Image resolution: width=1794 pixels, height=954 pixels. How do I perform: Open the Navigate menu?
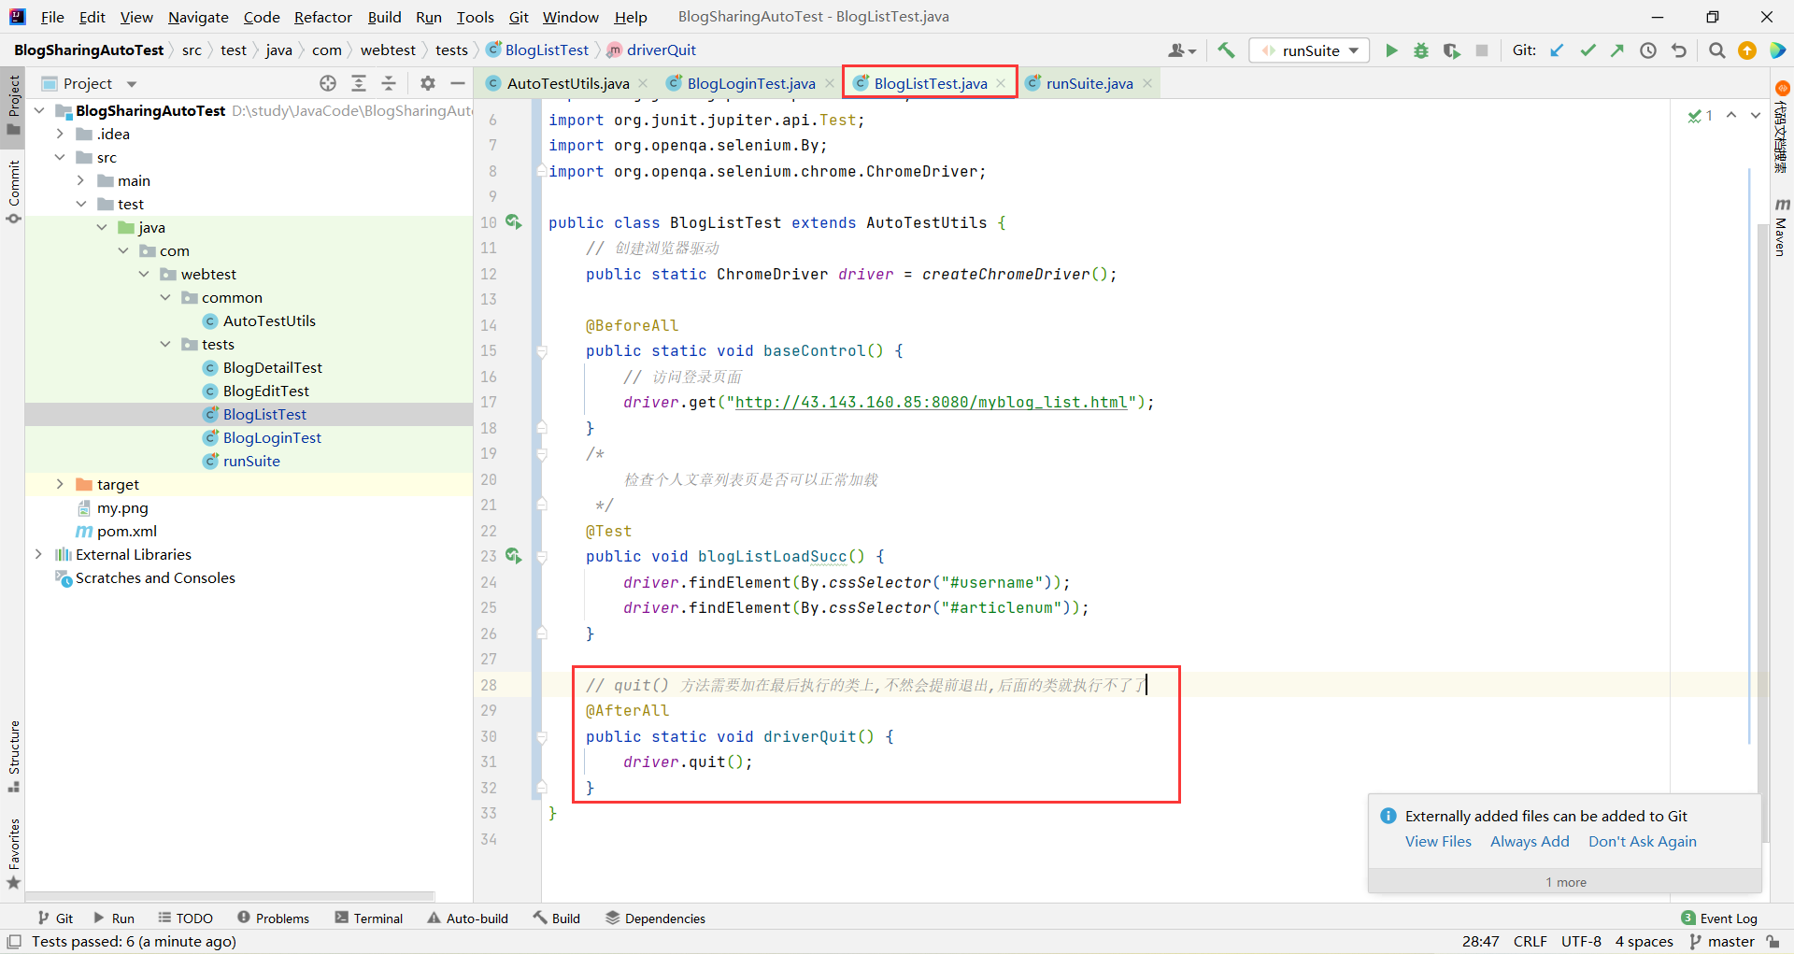[198, 17]
